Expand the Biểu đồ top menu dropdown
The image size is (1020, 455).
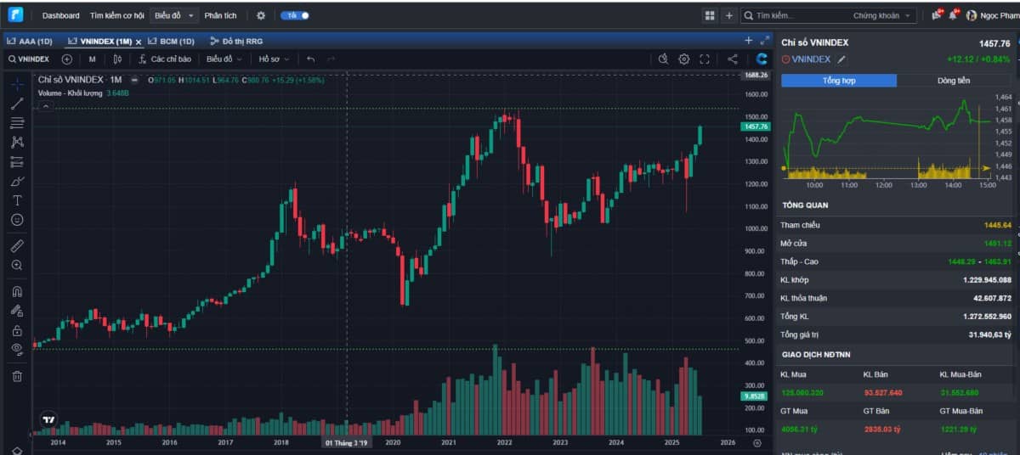174,15
